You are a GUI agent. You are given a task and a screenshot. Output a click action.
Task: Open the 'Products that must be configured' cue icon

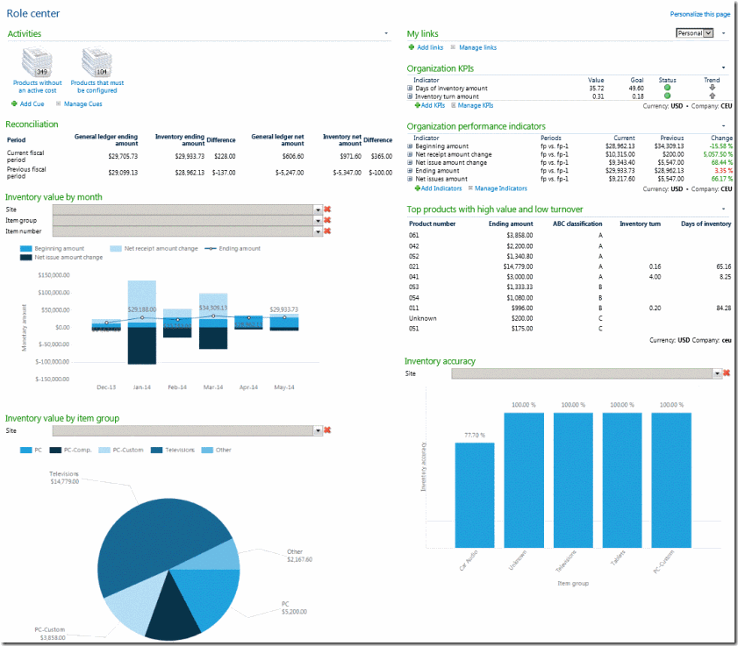click(97, 62)
